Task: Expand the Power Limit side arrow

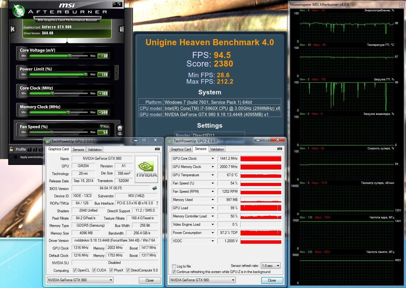Action: (x=116, y=74)
